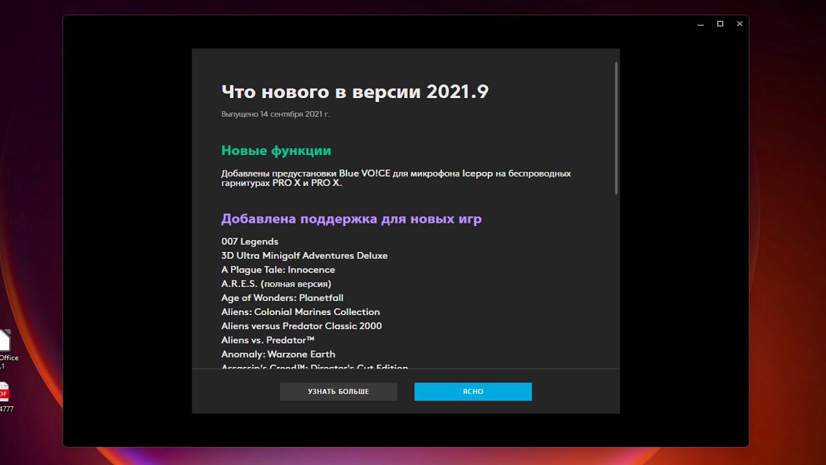Close the G HUB window

coord(740,24)
